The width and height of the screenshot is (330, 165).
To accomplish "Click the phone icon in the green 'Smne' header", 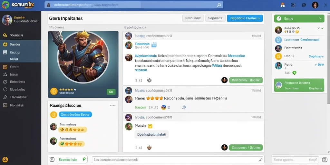I will pos(279,18).
